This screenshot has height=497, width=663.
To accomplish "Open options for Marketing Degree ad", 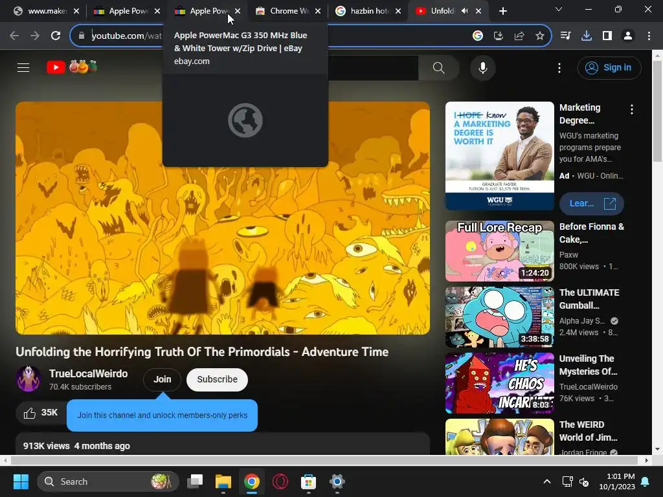I will (x=632, y=110).
